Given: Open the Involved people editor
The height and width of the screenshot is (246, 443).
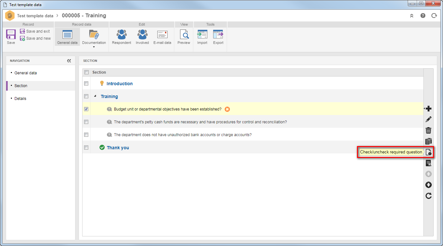Looking at the screenshot, I should 142,37.
